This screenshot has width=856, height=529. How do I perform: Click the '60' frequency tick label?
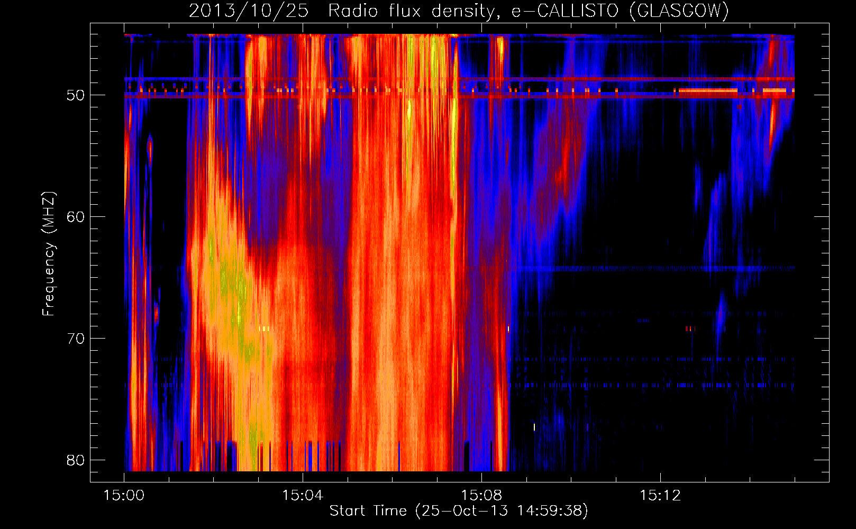pos(76,217)
